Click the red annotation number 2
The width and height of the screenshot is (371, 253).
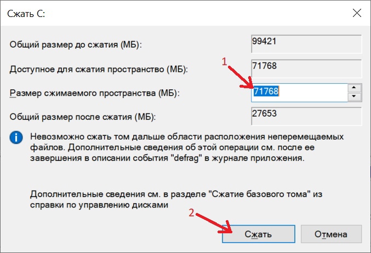pyautogui.click(x=191, y=213)
